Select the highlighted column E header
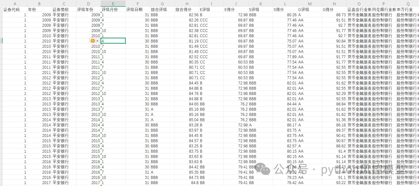The height and width of the screenshot is (186, 419). (113, 4)
